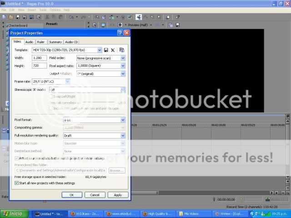Close the Project Properties dialog
This screenshot has width=291, height=218.
pyautogui.click(x=127, y=33)
